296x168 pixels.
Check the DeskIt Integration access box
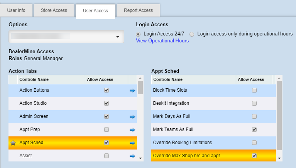coord(254,103)
